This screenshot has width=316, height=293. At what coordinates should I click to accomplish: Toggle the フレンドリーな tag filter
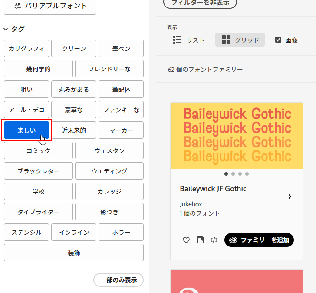[109, 69]
